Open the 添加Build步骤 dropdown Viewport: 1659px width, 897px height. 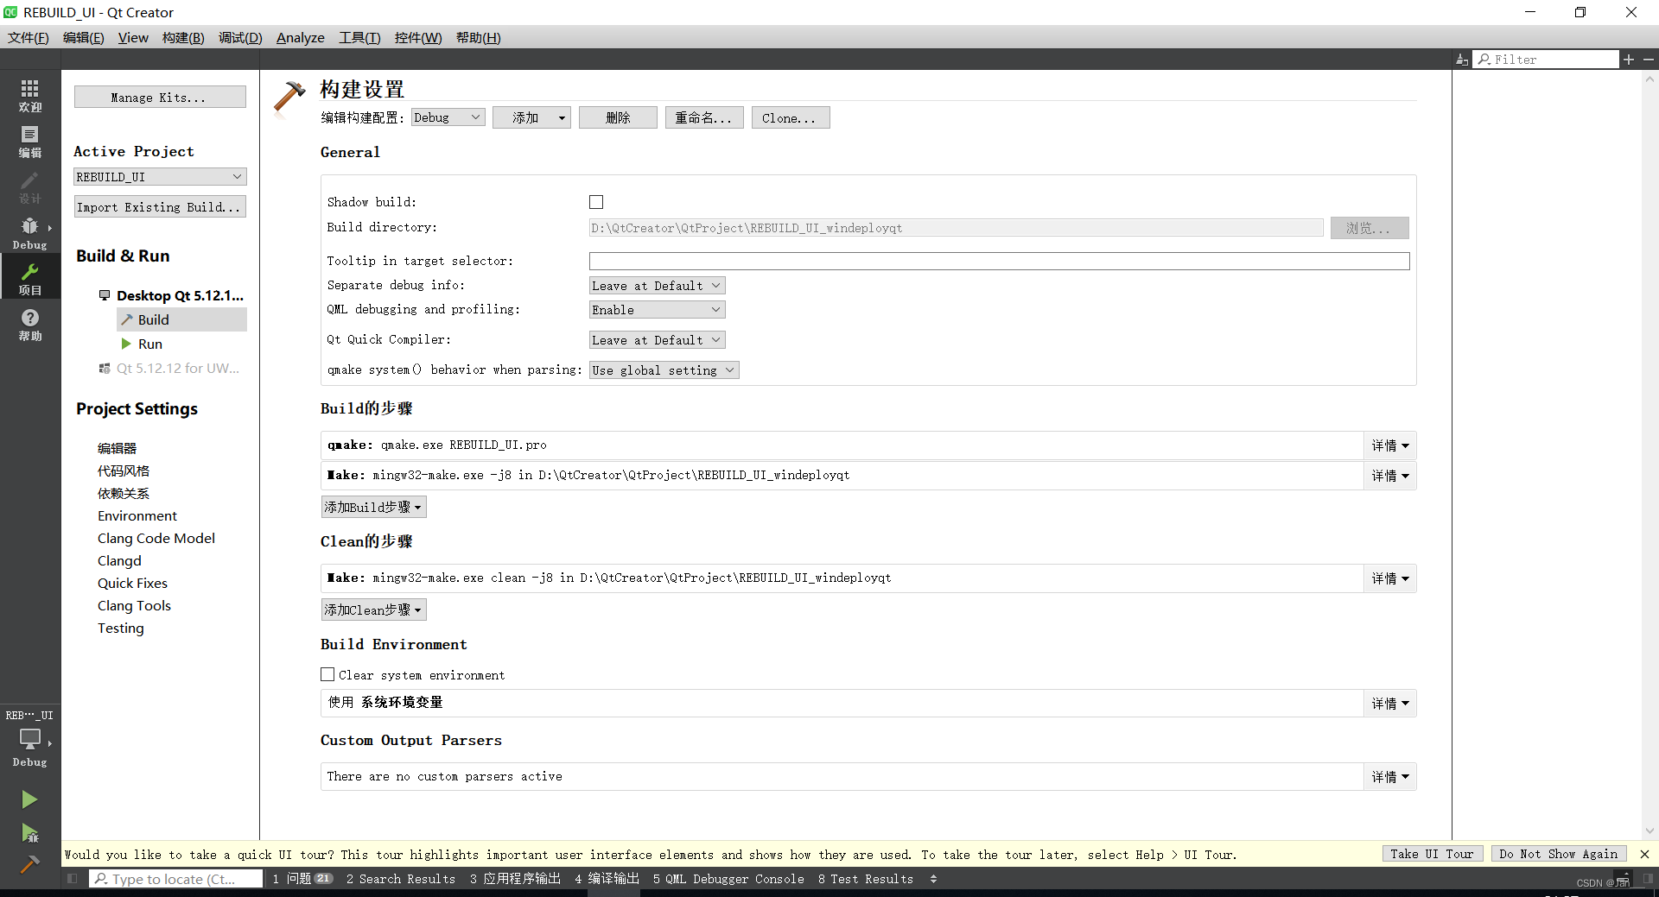tap(373, 507)
